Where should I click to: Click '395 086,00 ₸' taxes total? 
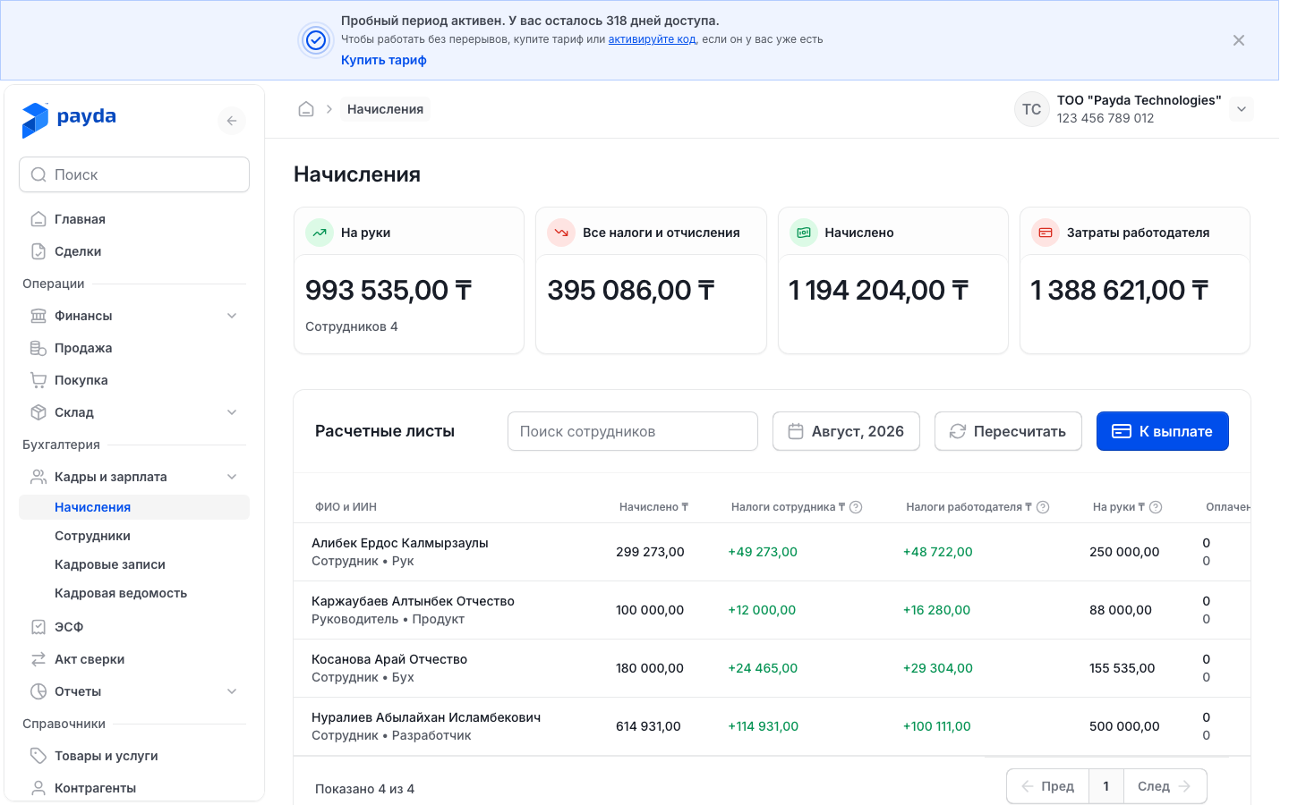tap(631, 290)
